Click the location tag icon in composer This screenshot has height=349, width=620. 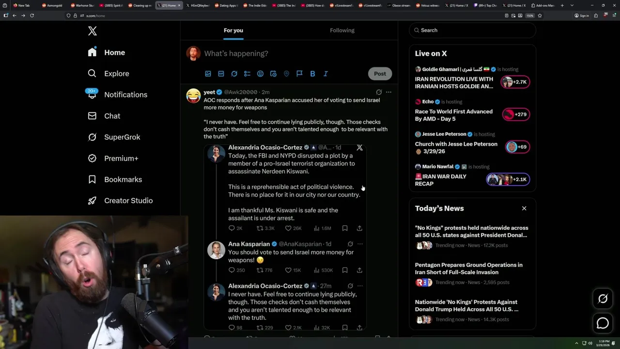pos(286,74)
